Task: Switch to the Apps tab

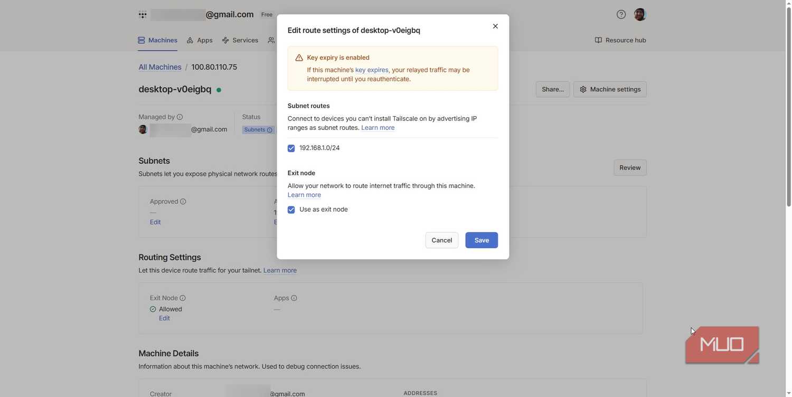Action: [x=200, y=40]
